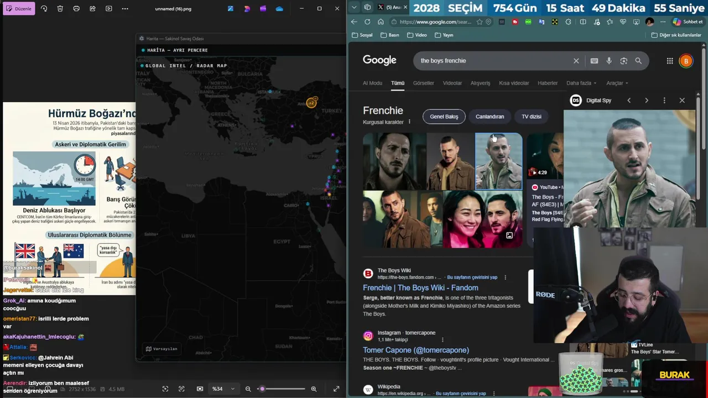Rotate the image in Photos viewer
Viewport: 708px width, 398px height.
44,9
